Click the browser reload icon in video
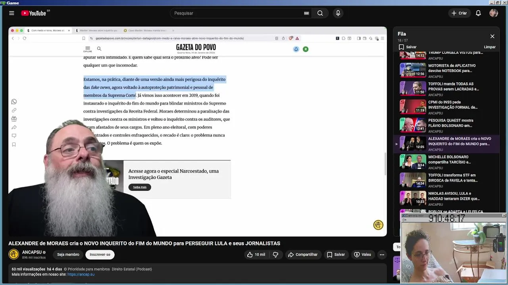The height and width of the screenshot is (285, 508). coord(25,38)
